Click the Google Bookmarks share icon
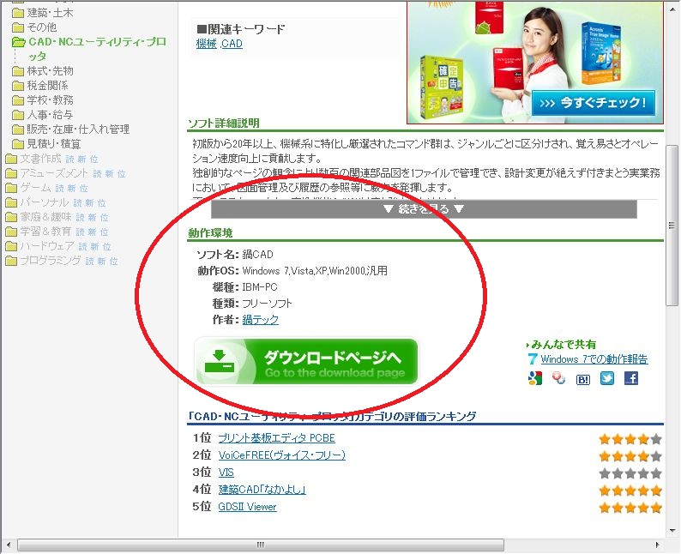The width and height of the screenshot is (681, 554). (535, 378)
